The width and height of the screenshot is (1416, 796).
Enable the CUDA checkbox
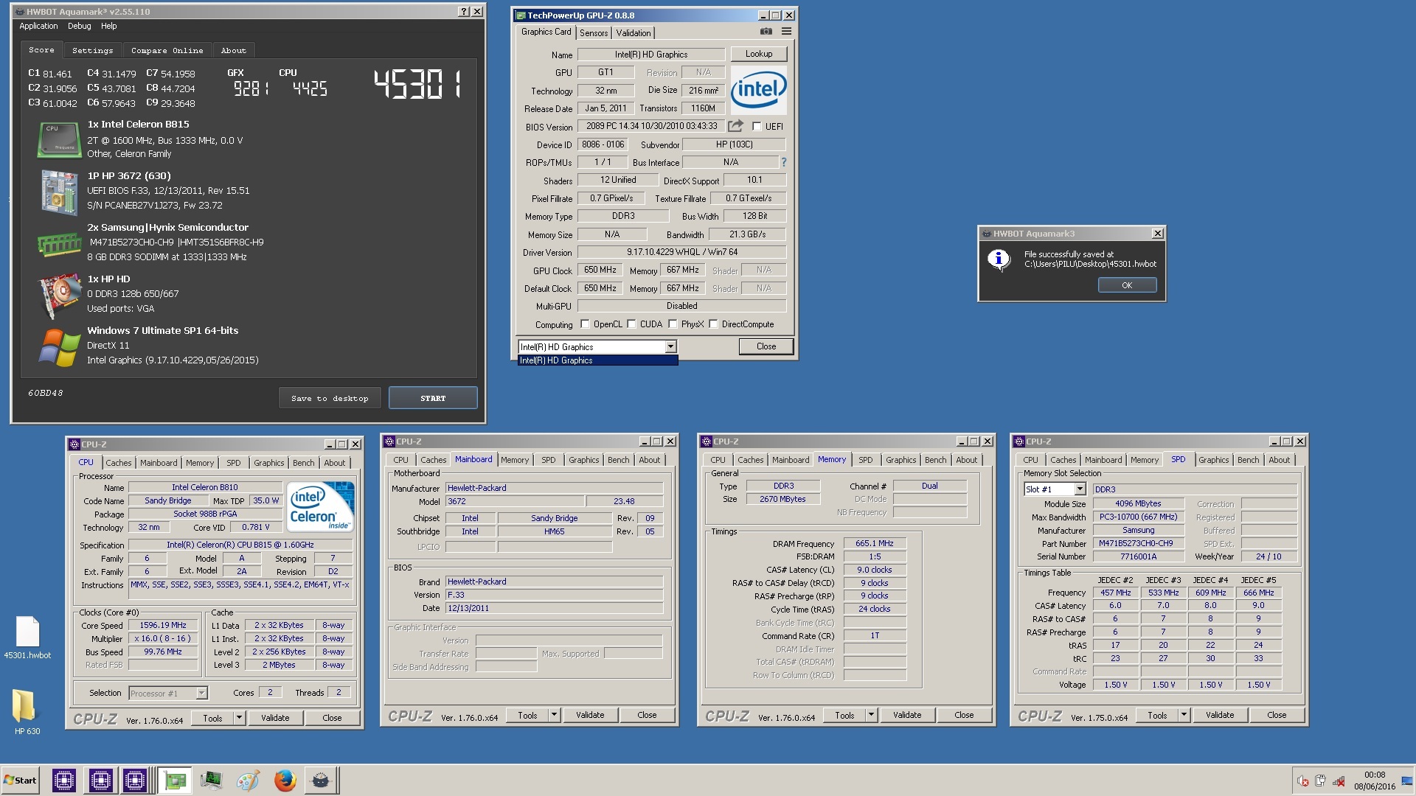coord(631,324)
